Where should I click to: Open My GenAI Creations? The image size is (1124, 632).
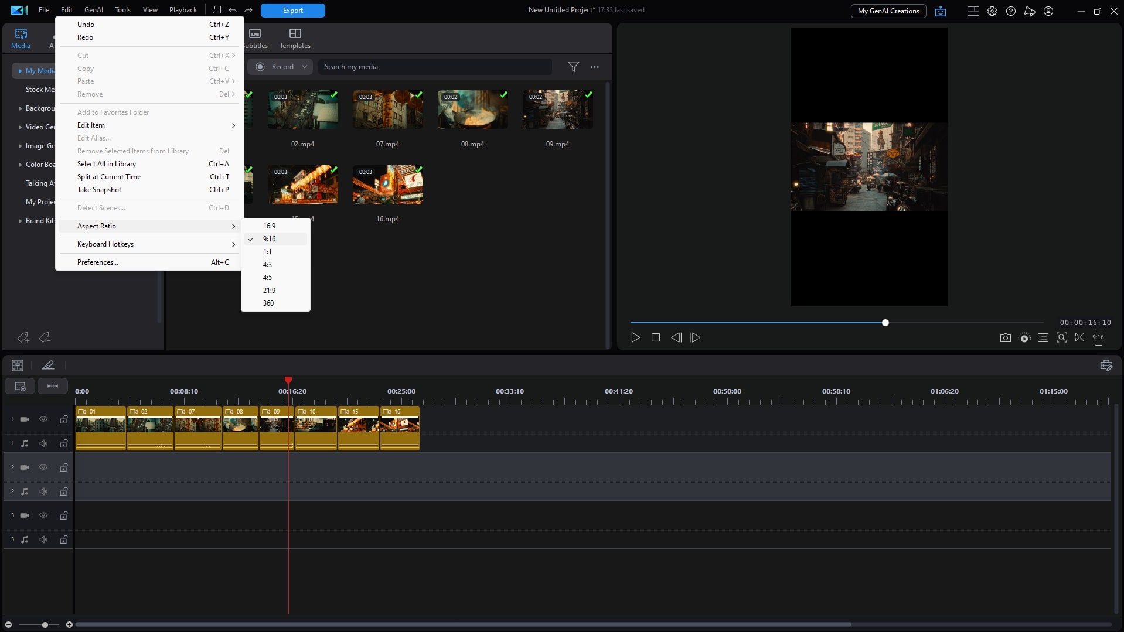coord(887,11)
